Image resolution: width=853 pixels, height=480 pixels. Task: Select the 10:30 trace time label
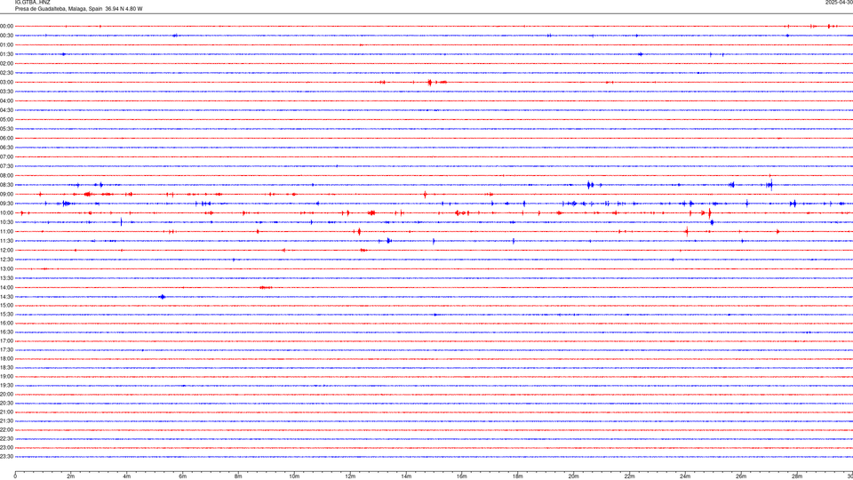(x=6, y=222)
